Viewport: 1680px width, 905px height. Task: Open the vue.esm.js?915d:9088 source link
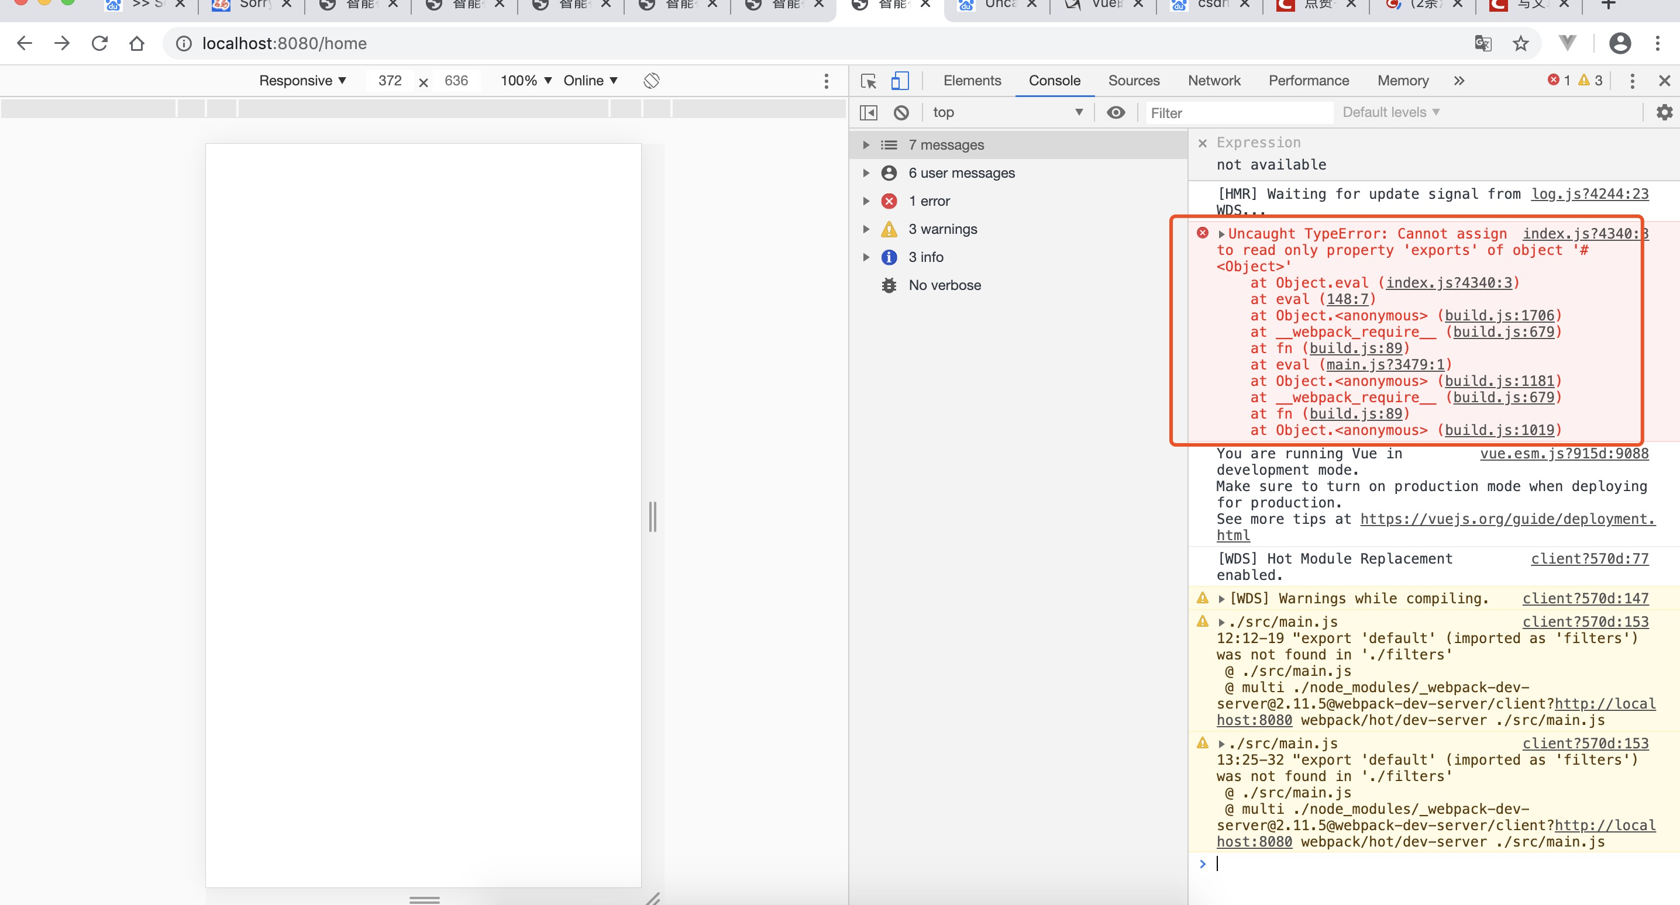point(1564,454)
